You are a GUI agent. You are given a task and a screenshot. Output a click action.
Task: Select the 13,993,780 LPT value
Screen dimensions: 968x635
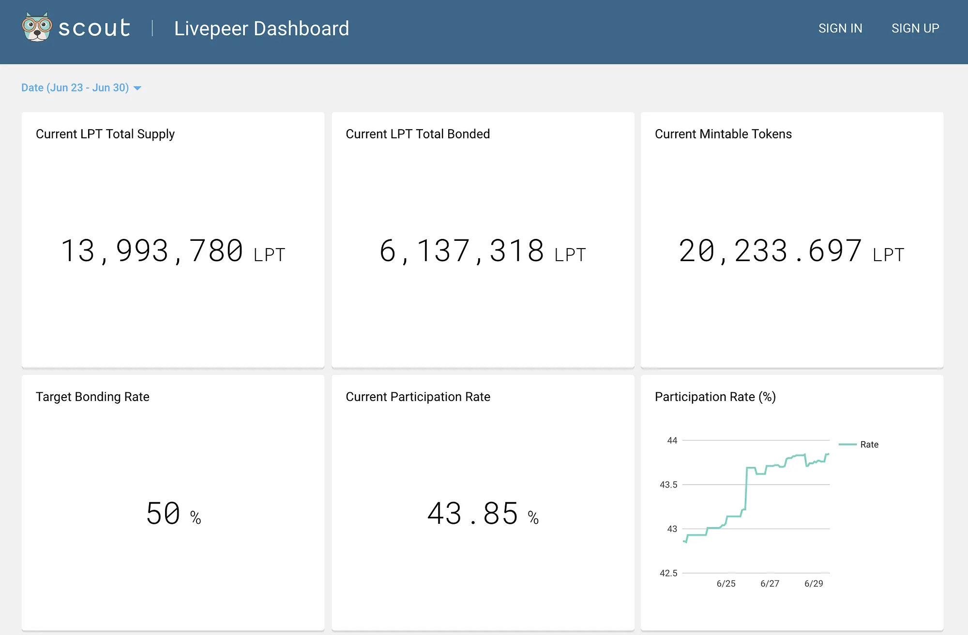point(173,251)
